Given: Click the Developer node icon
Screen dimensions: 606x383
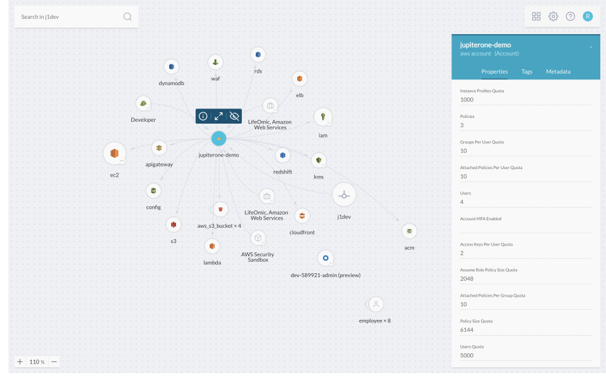Looking at the screenshot, I should tap(143, 103).
